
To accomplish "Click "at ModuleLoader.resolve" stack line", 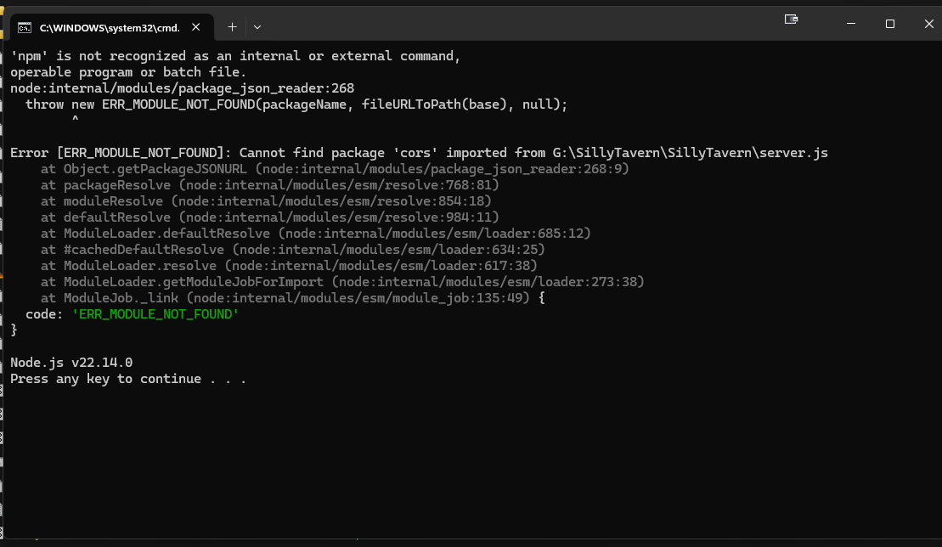I will click(289, 266).
